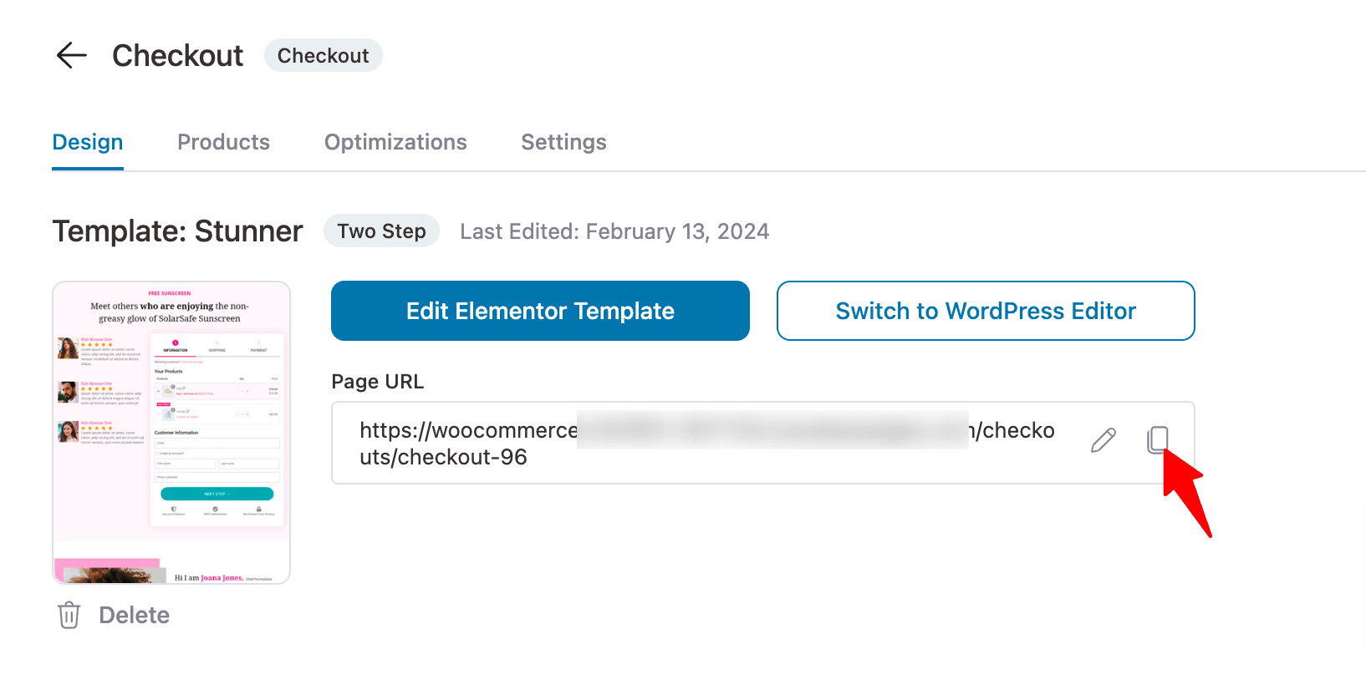This screenshot has height=695, width=1366.
Task: Go to the Settings tab
Action: click(563, 142)
